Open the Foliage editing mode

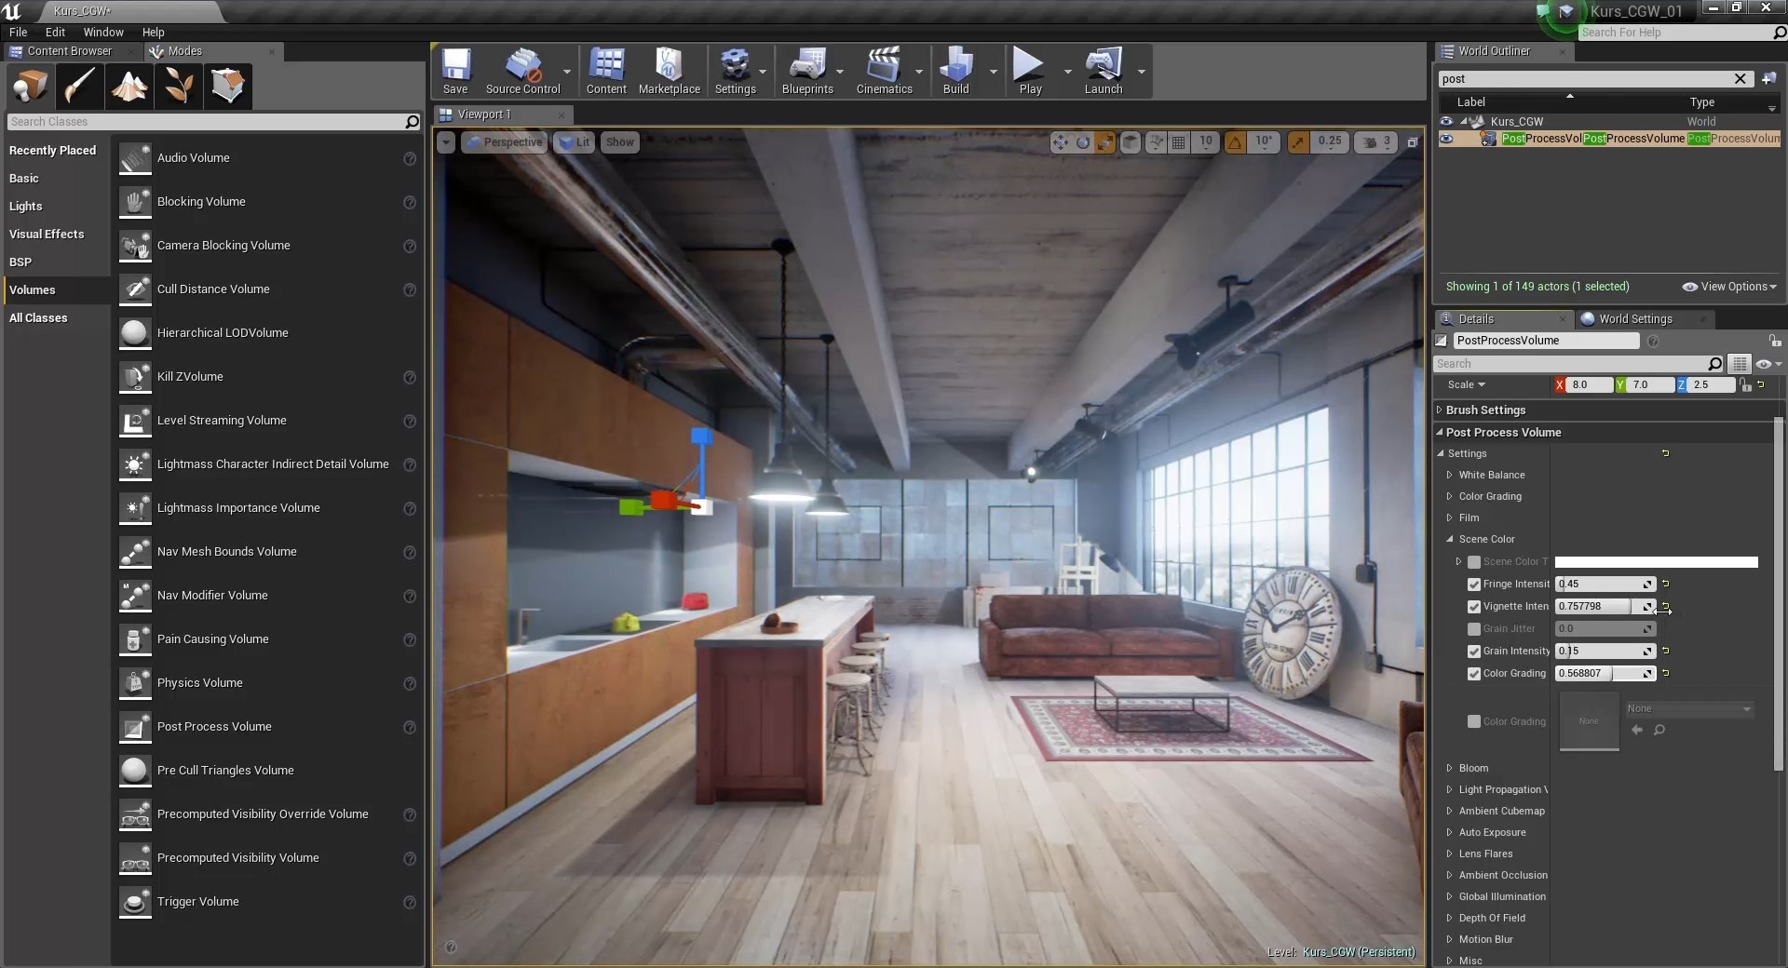click(x=178, y=86)
